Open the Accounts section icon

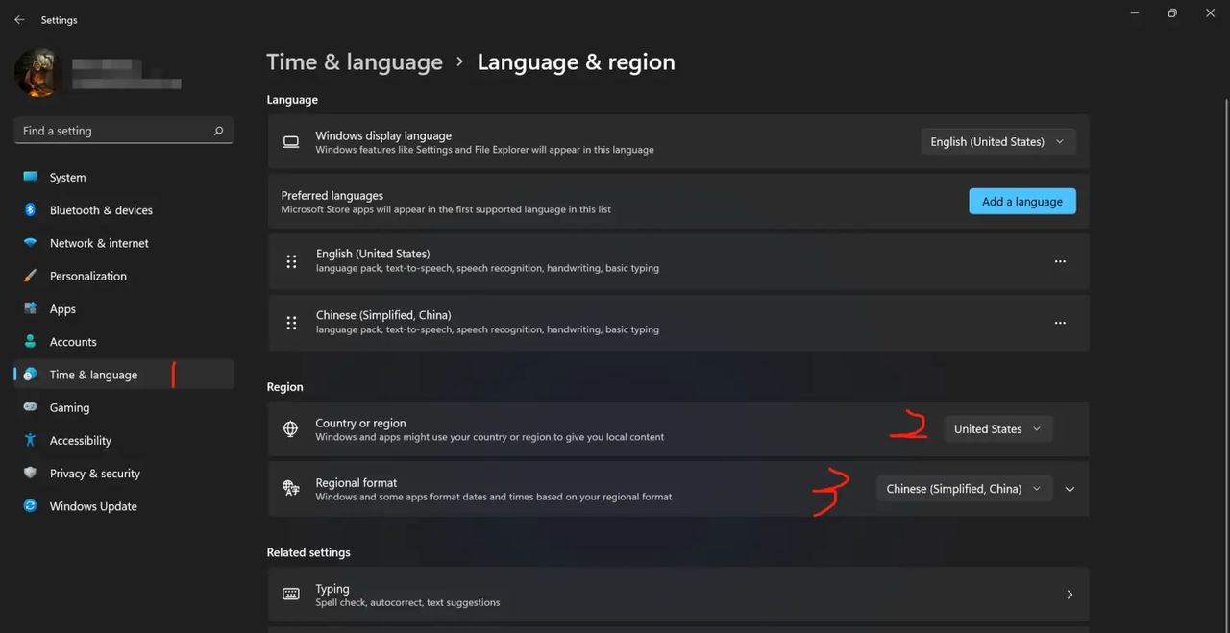coord(32,341)
